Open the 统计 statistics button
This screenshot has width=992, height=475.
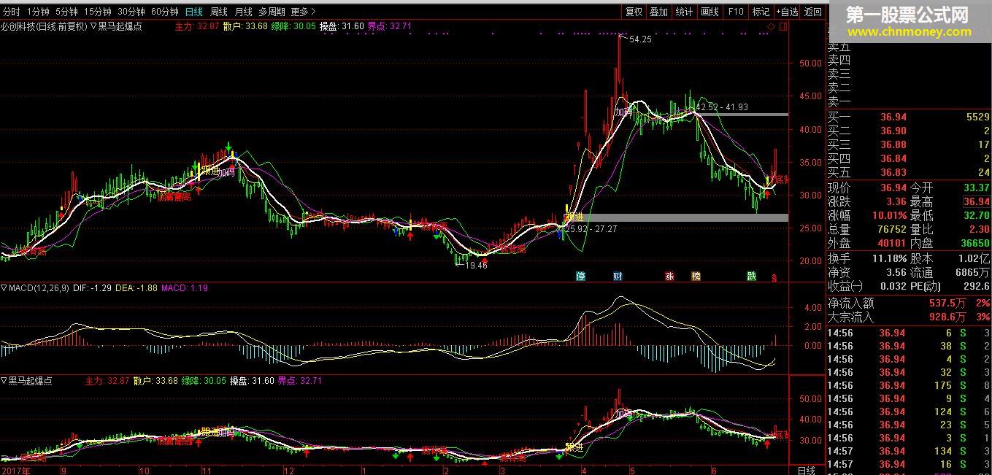(685, 12)
